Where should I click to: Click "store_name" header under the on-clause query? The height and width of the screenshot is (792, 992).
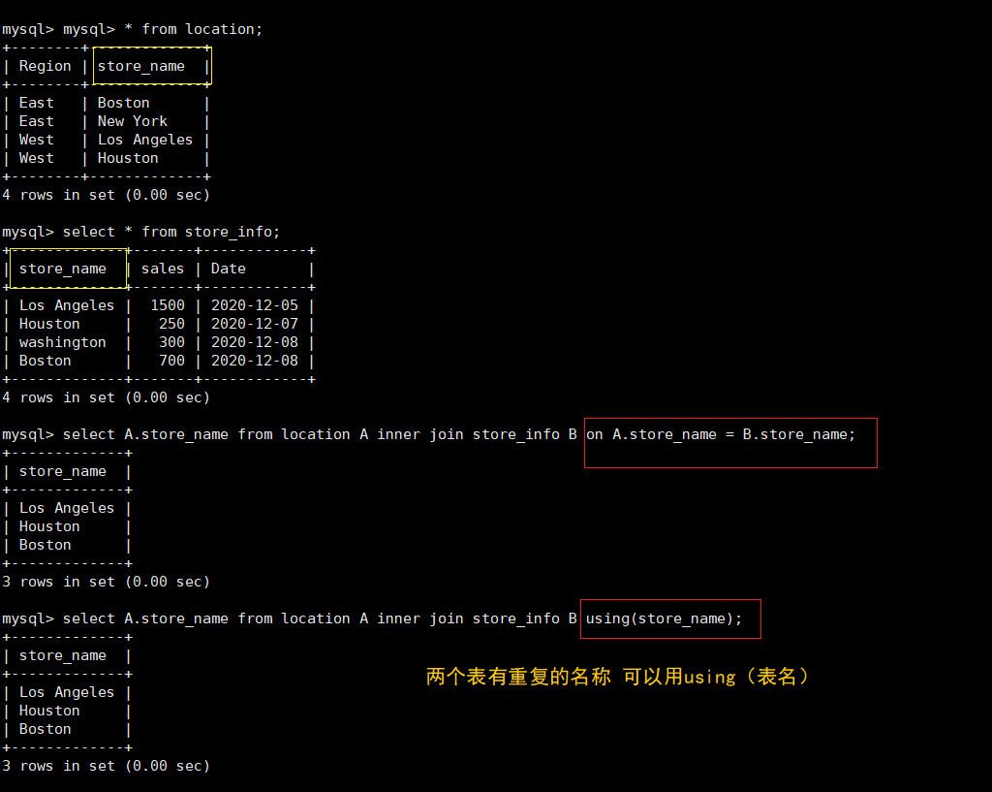[63, 471]
